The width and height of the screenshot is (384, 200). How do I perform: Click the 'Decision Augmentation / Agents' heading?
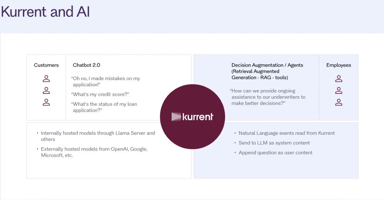point(267,71)
